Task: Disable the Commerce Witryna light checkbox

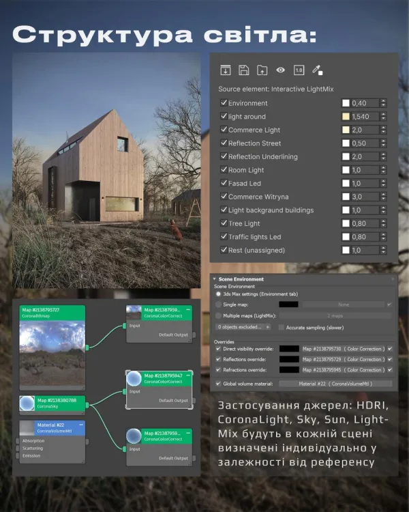Action: click(x=224, y=197)
